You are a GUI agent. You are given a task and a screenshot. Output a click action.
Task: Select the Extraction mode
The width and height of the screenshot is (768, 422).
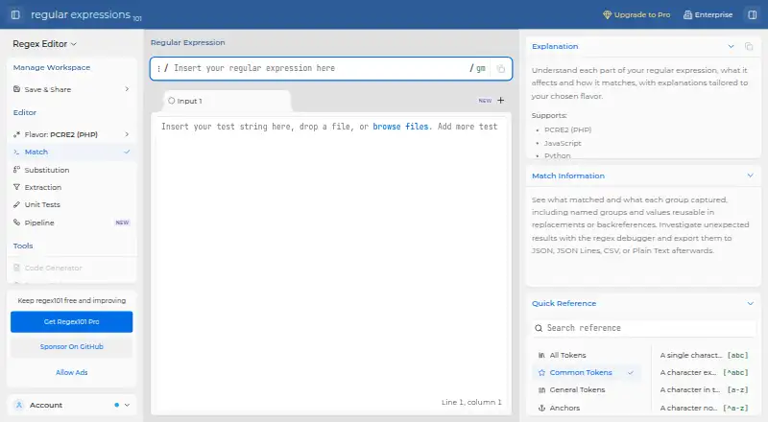[x=71, y=187]
